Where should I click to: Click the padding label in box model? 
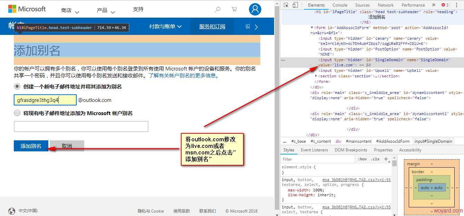pyautogui.click(x=424, y=180)
